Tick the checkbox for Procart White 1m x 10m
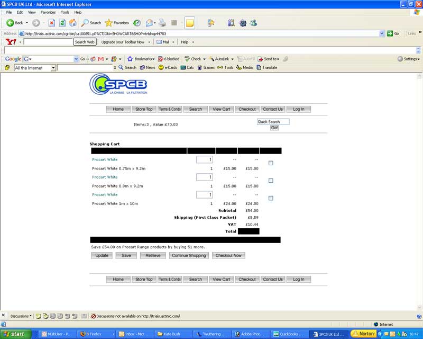Image resolution: width=423 pixels, height=339 pixels. 271,198
